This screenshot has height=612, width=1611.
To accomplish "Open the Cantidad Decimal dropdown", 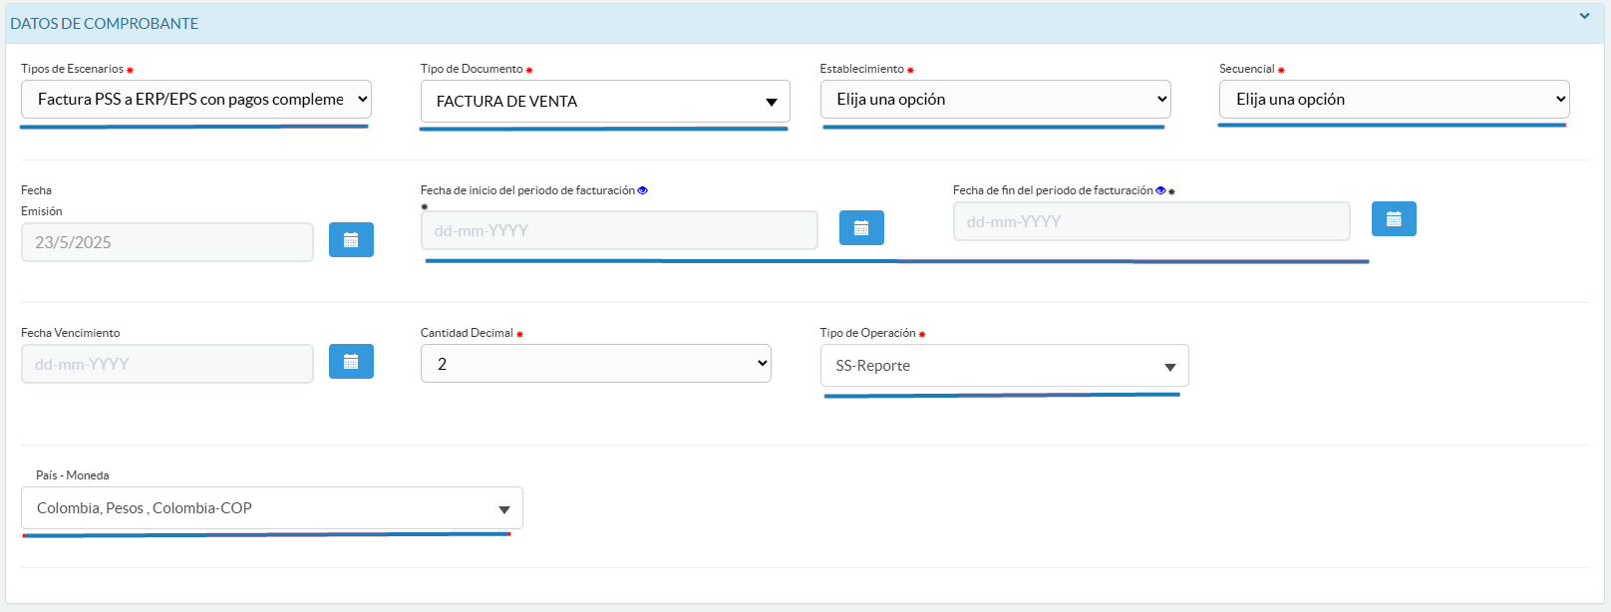I will pos(595,364).
